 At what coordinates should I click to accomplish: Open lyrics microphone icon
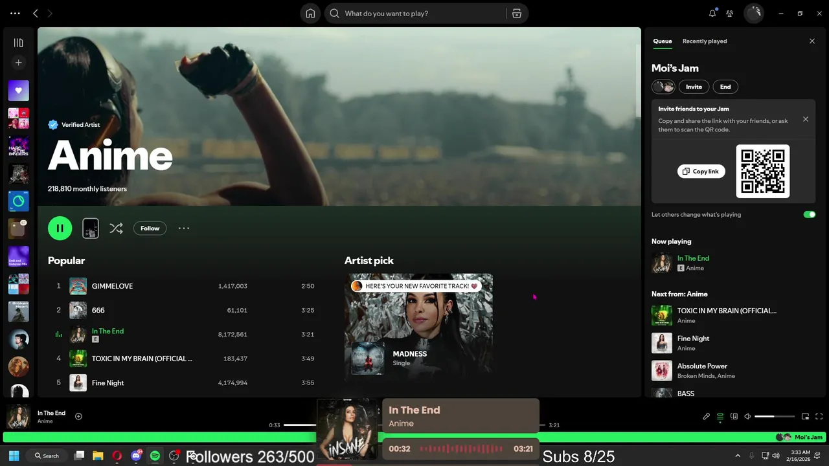click(706, 417)
